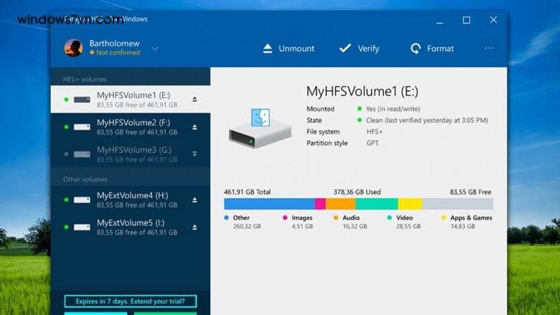The width and height of the screenshot is (560, 315).
Task: Expand the account dropdown chevron next to Bartholomew
Action: [x=155, y=48]
